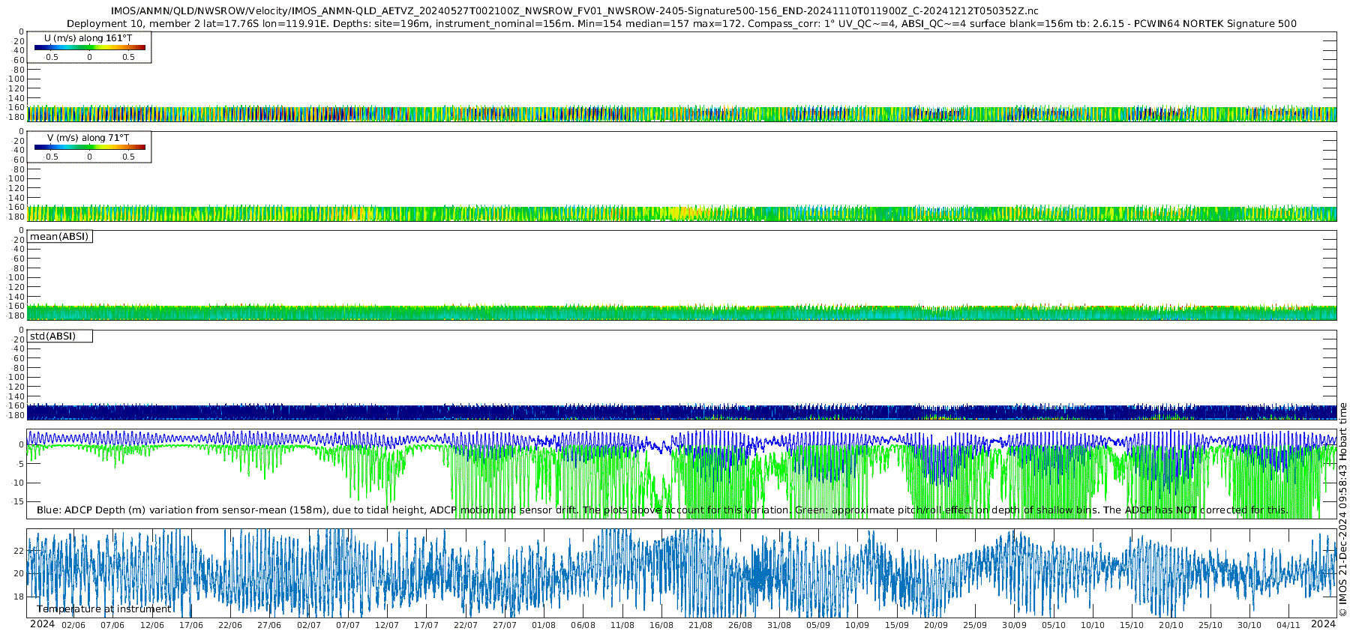
Task: Click the 'U (m/s) along 161°T' legend title
Action: (x=88, y=38)
